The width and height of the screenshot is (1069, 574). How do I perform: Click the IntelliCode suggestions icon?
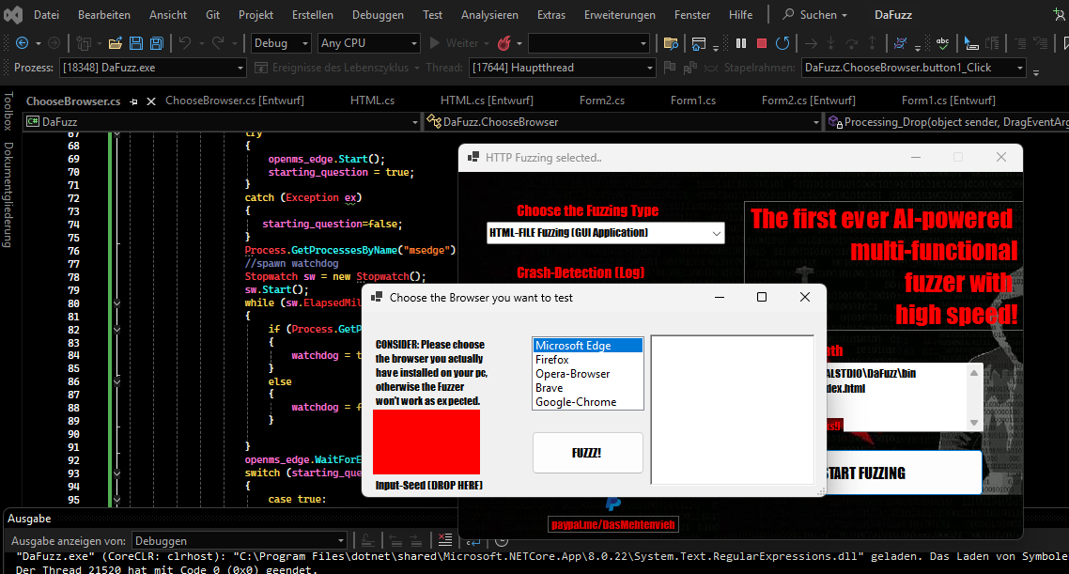point(901,43)
